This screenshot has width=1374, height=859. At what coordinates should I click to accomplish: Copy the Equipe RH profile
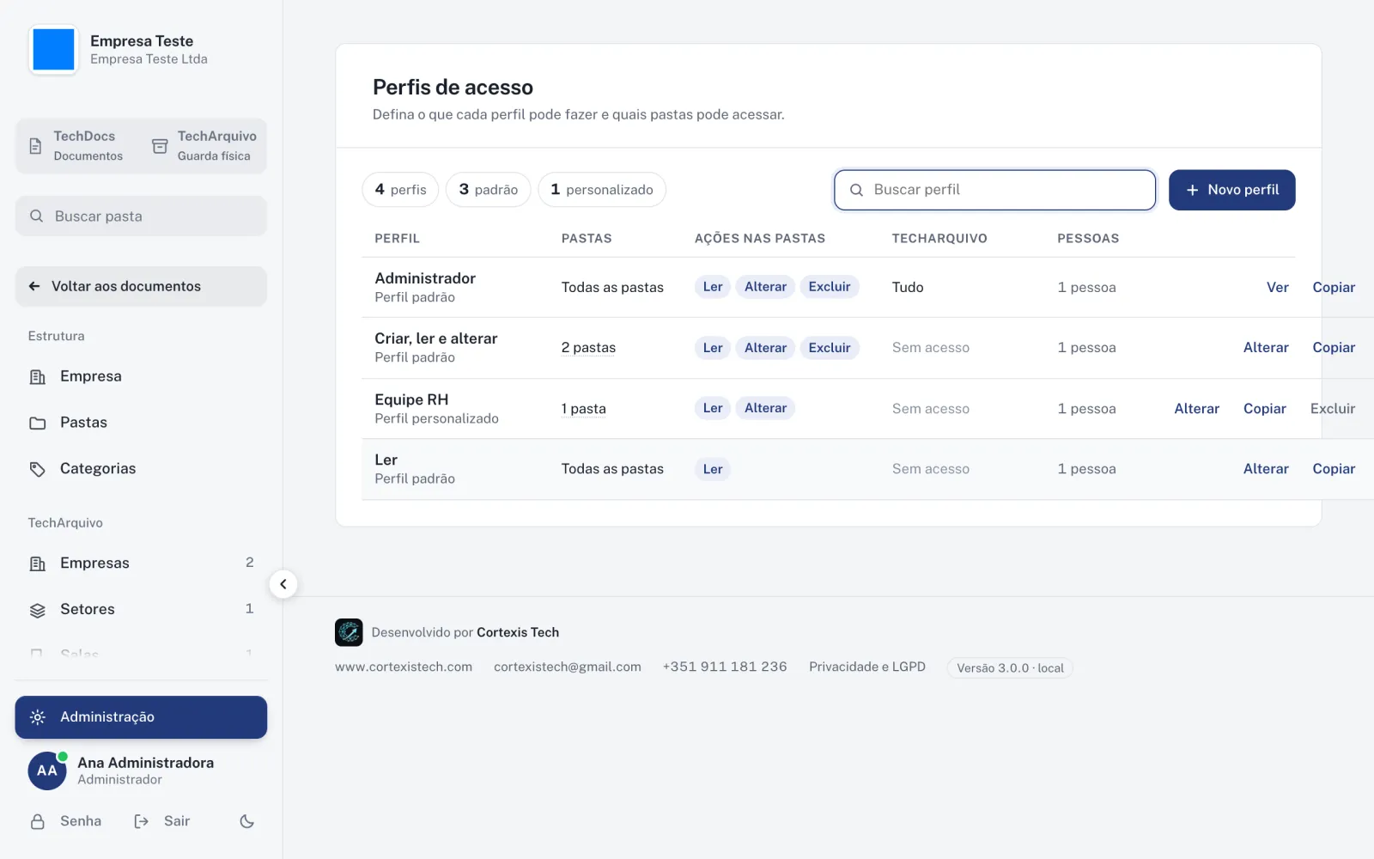[x=1265, y=409]
